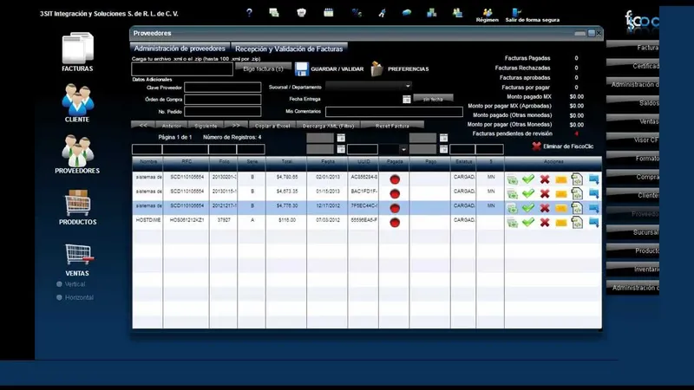
Task: Open the FACTURAS module in the sidebar
Action: point(77,52)
